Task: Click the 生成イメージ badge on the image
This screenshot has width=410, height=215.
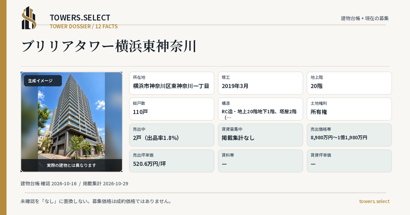Action: (x=43, y=81)
